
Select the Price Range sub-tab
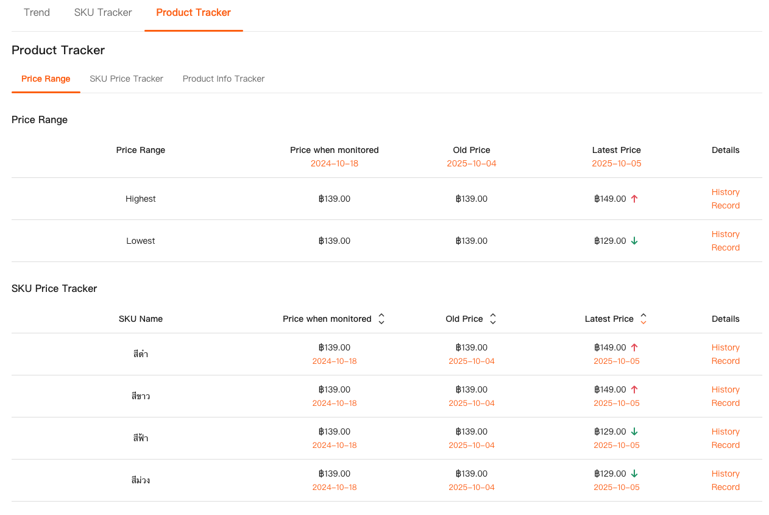[46, 79]
